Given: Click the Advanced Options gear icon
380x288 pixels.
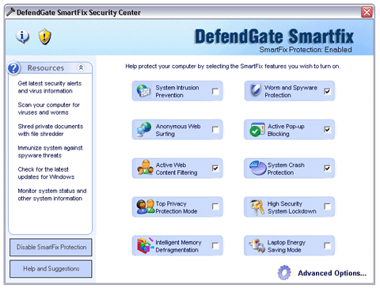Looking at the screenshot, I should 284,273.
